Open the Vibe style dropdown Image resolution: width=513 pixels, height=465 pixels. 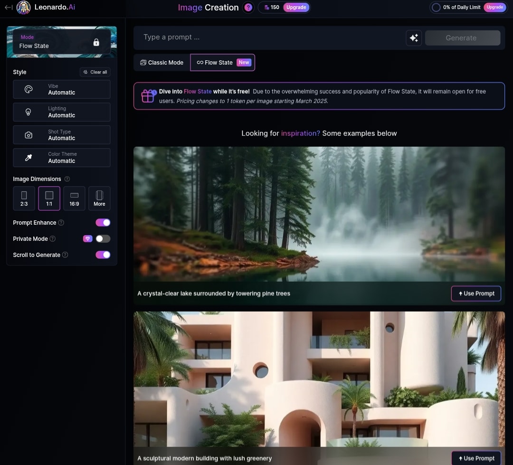point(61,89)
